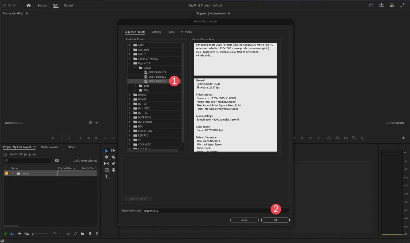Collapse the Digital SLR preset folder
This screenshot has width=410, height=243.
(130, 63)
